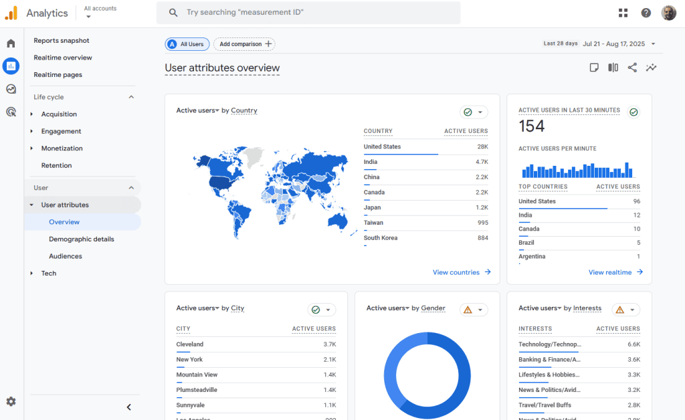Image resolution: width=685 pixels, height=420 pixels.
Task: Open the Explore icon in left rail
Action: 11,89
